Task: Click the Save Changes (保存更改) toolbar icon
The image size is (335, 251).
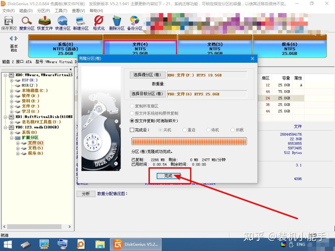Action: coord(9,23)
